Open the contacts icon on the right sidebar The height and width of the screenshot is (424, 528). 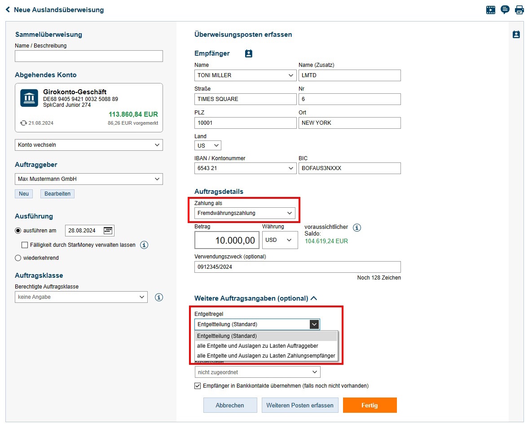pyautogui.click(x=516, y=34)
